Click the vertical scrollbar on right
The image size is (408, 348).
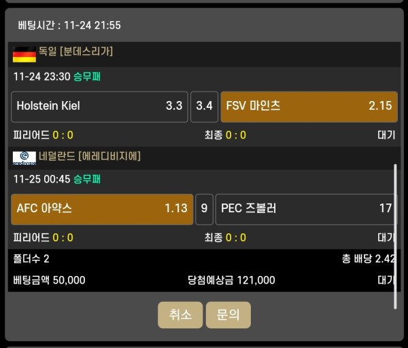[394, 234]
